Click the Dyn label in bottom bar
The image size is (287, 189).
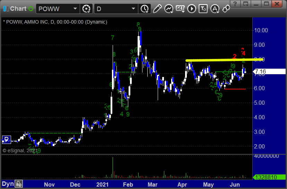pos(8,184)
